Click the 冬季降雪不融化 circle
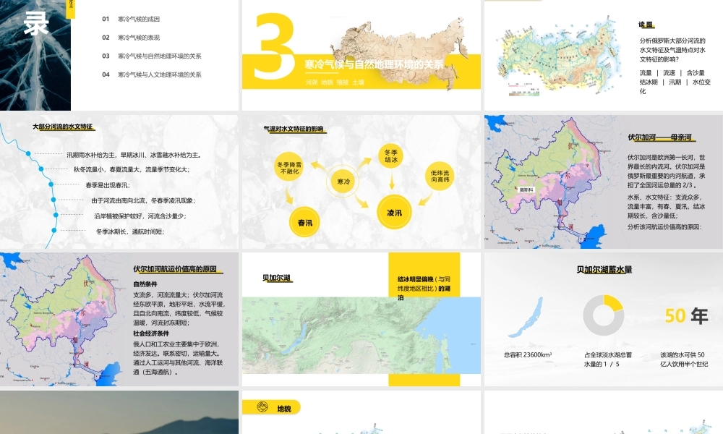 click(x=290, y=169)
